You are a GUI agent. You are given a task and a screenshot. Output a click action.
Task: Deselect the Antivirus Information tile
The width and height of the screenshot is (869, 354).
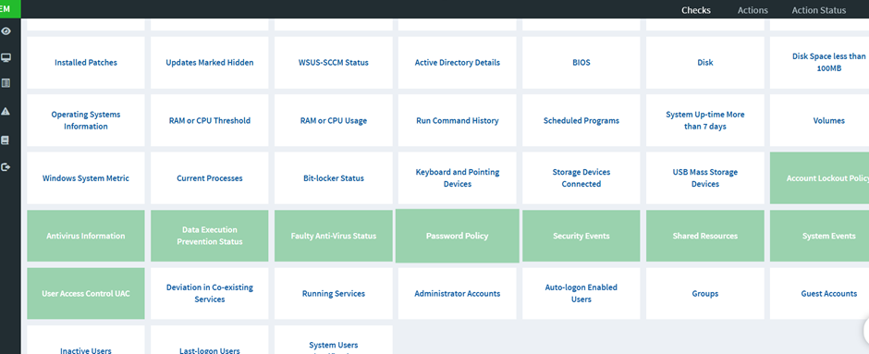[x=86, y=236]
